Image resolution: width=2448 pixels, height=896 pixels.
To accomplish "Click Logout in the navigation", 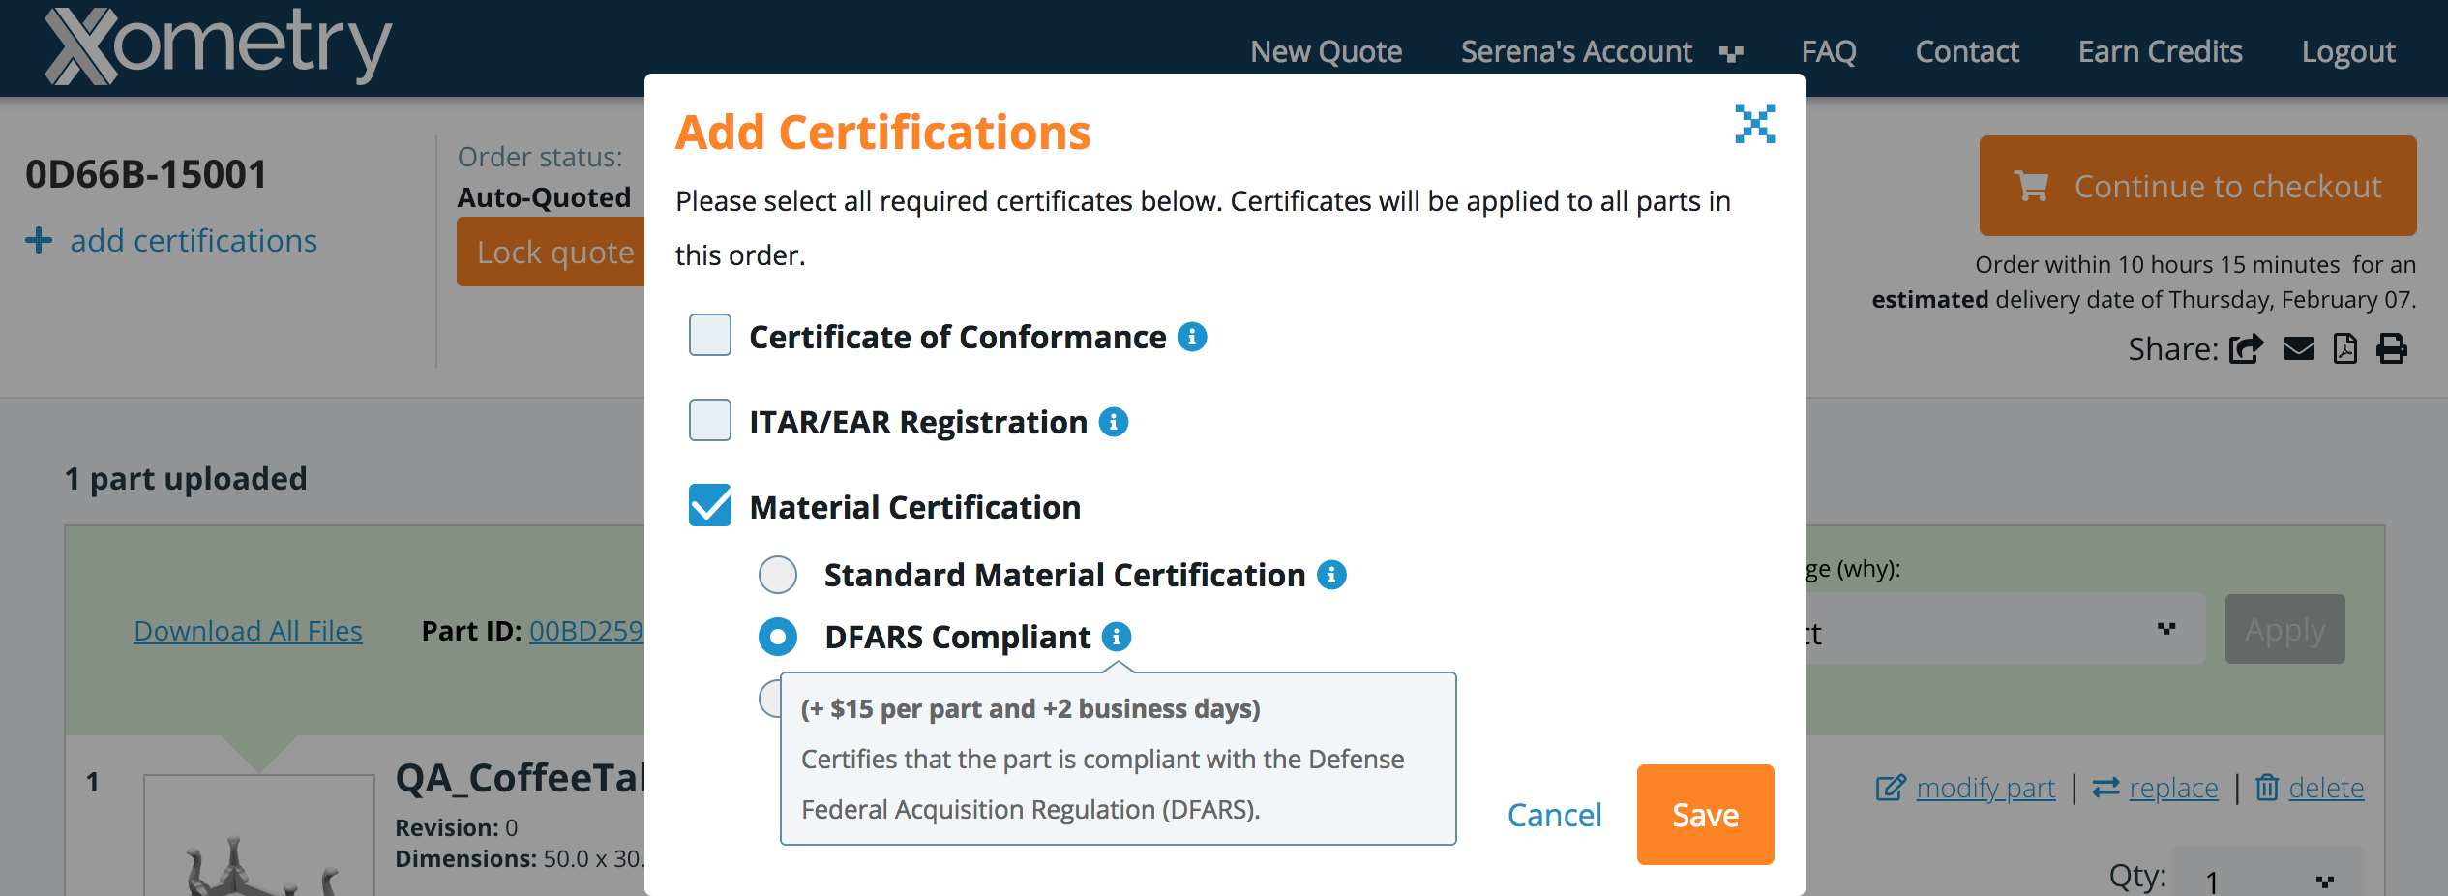I will 2348,51.
